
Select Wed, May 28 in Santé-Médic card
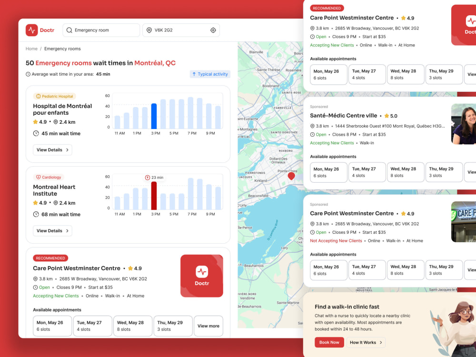tap(406, 172)
